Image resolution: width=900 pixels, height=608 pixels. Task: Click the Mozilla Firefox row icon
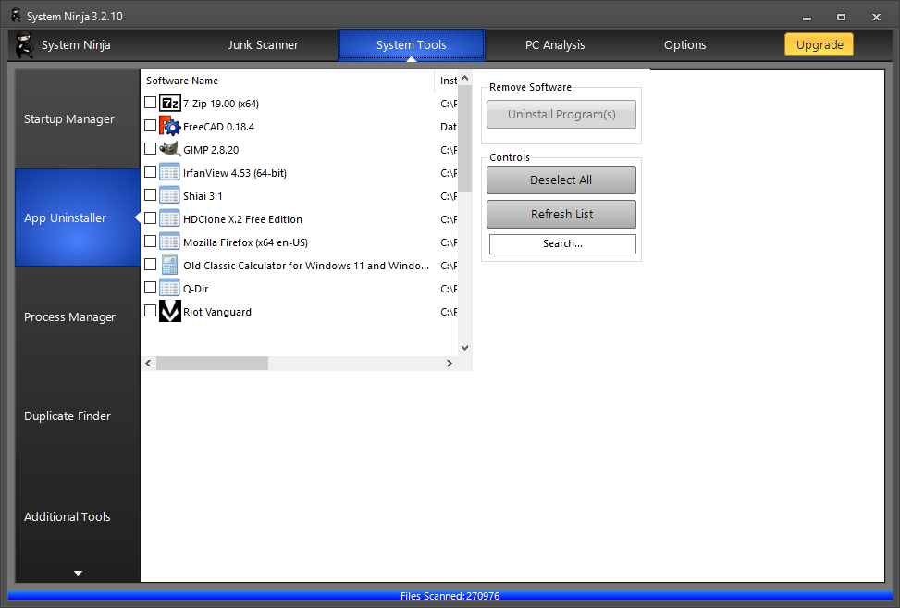[169, 242]
